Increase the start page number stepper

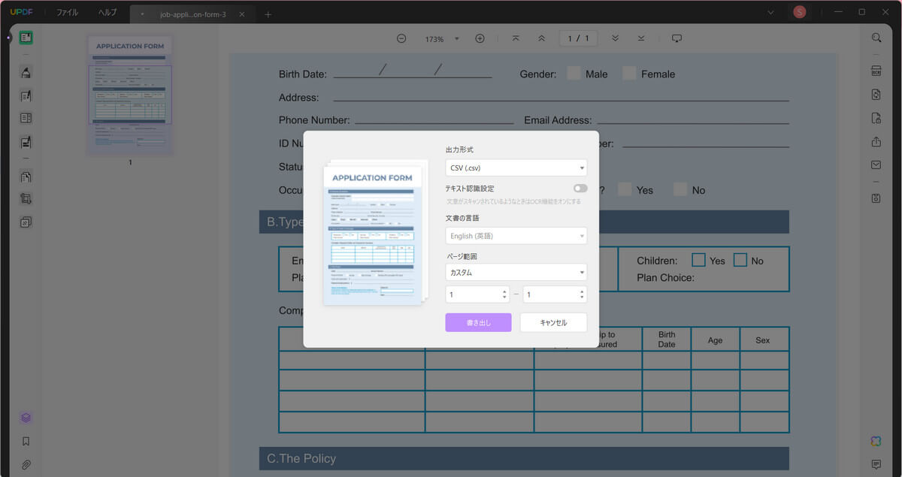pos(504,291)
